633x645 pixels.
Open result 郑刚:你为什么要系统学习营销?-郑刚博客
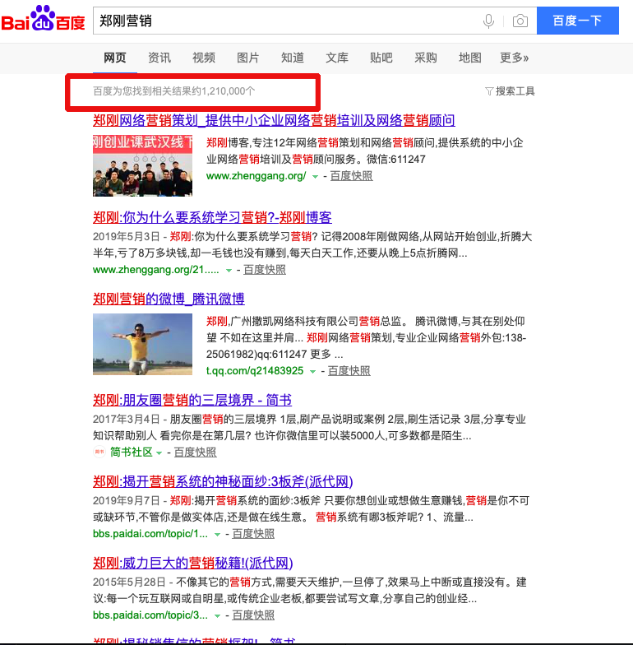(x=212, y=217)
